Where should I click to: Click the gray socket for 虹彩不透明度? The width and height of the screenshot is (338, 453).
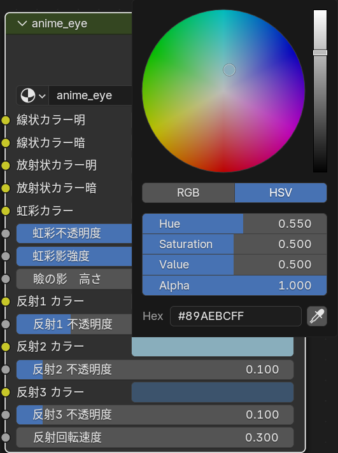pos(6,233)
